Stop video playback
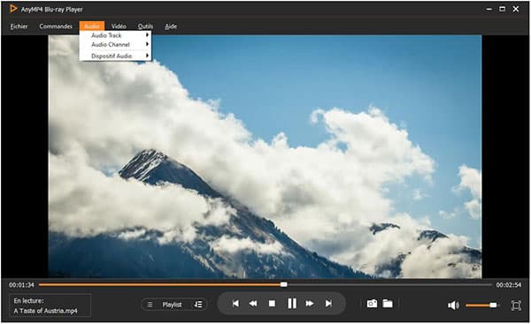Viewport: 531px width, 324px height. 272,304
